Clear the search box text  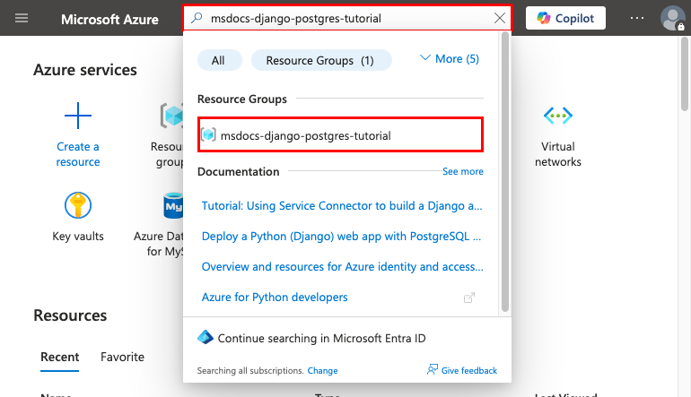tap(500, 18)
